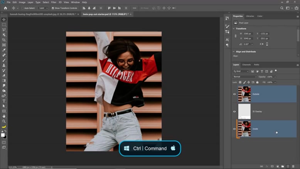Open the Character panel icon
The width and height of the screenshot is (300, 169).
pos(227,40)
